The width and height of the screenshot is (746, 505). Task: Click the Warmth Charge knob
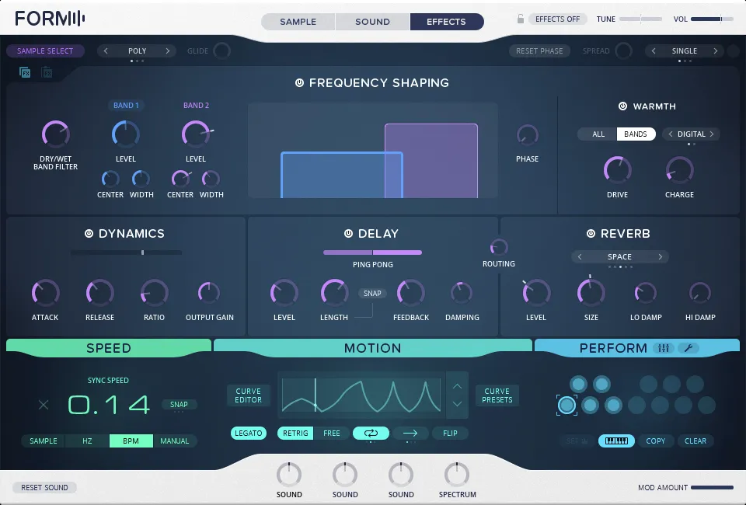point(679,170)
